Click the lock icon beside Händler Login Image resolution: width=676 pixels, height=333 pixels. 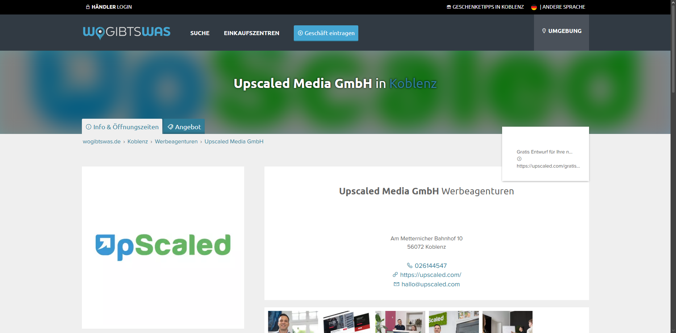pyautogui.click(x=88, y=7)
